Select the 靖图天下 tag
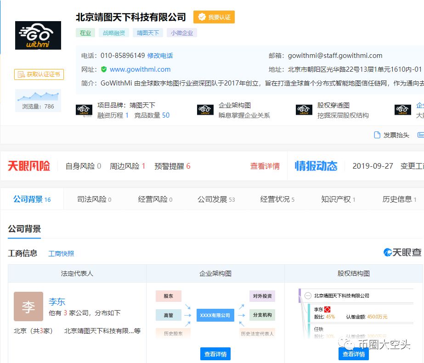This screenshot has height=363, width=424. [x=148, y=33]
